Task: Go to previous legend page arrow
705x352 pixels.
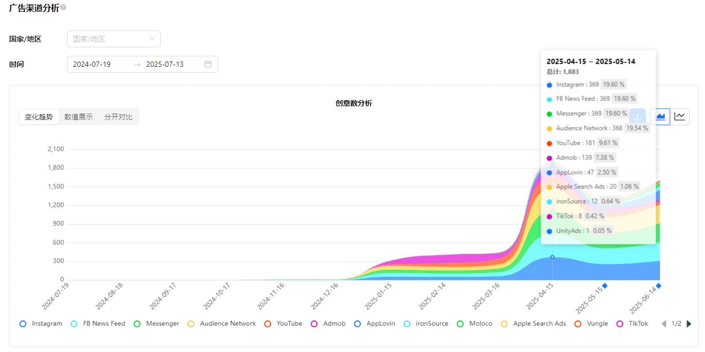Action: pos(664,324)
